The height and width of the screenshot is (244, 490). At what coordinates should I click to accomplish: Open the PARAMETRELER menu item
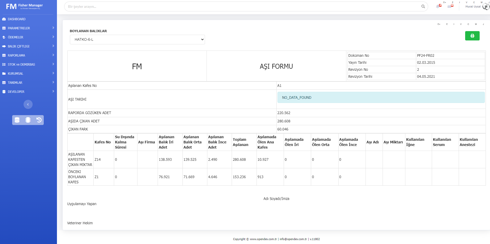point(19,28)
